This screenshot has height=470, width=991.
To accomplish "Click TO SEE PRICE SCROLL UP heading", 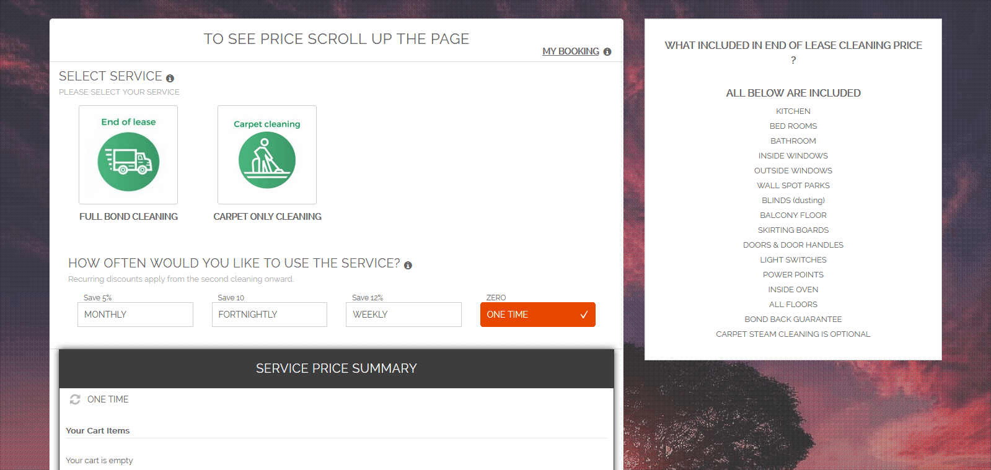I will pyautogui.click(x=337, y=39).
